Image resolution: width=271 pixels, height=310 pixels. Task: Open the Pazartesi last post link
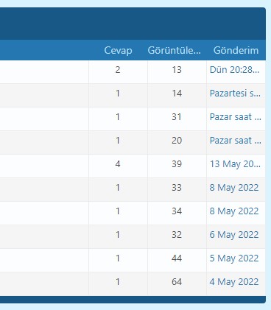coord(235,94)
